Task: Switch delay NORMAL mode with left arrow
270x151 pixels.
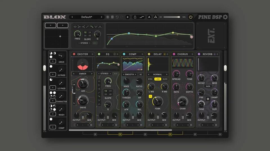Action: coord(148,74)
